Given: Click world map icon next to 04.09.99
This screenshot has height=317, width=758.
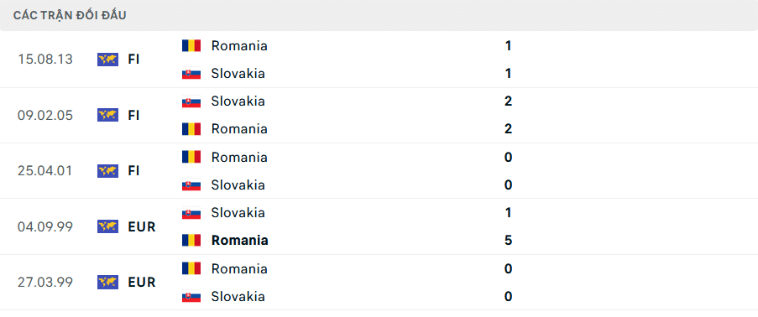Looking at the screenshot, I should pos(107,226).
